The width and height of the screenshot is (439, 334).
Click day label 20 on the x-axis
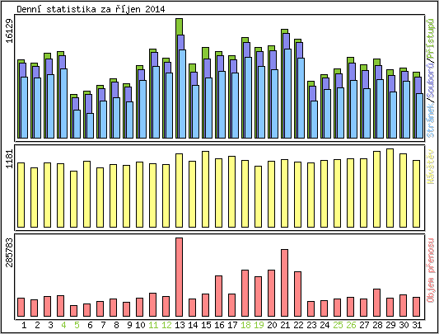(272, 325)
